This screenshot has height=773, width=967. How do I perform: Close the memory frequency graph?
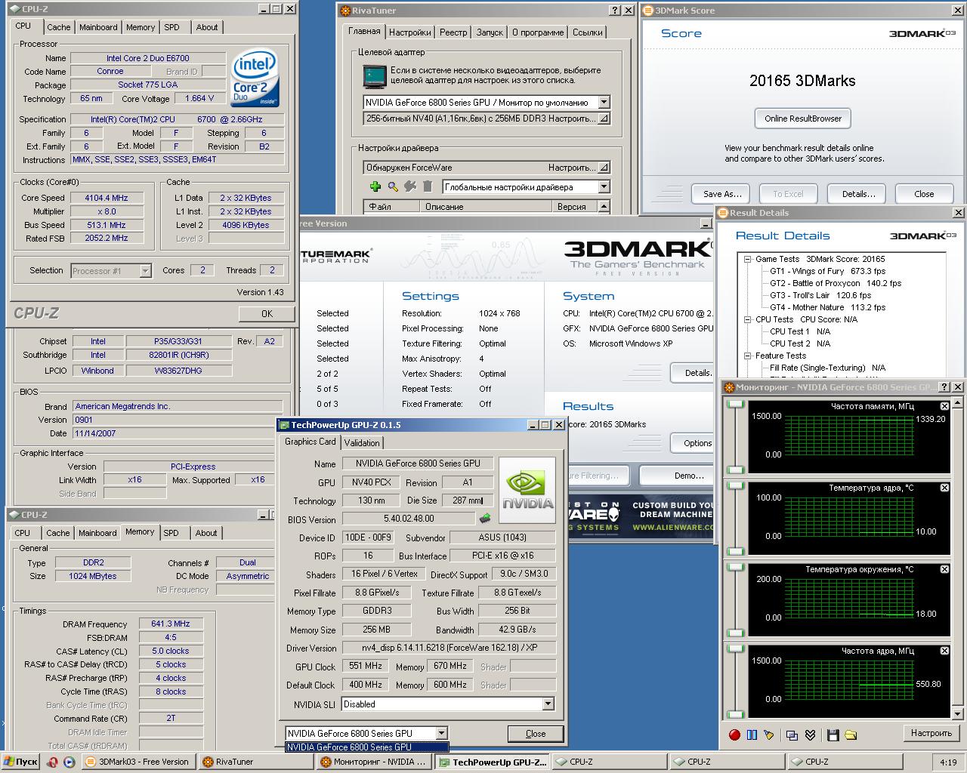click(944, 406)
